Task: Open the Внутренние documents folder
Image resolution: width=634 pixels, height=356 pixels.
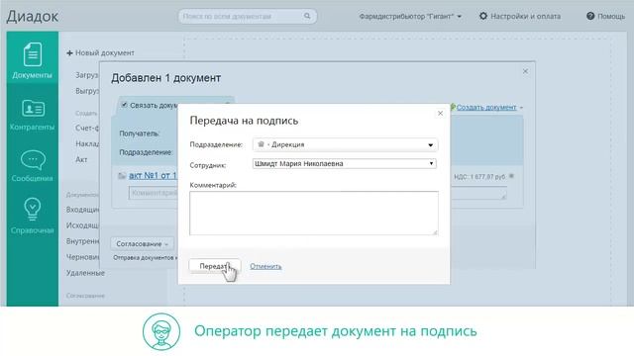Action: pos(82,241)
